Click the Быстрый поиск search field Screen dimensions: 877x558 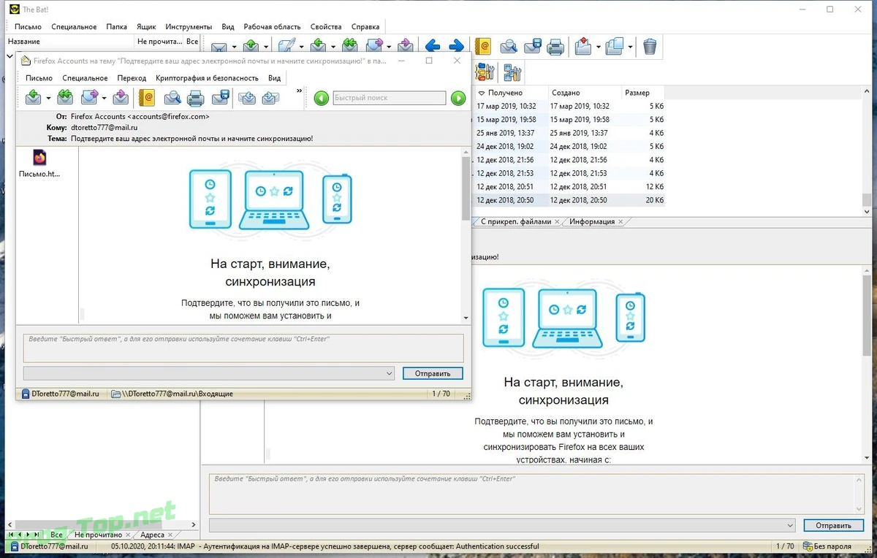pyautogui.click(x=390, y=98)
